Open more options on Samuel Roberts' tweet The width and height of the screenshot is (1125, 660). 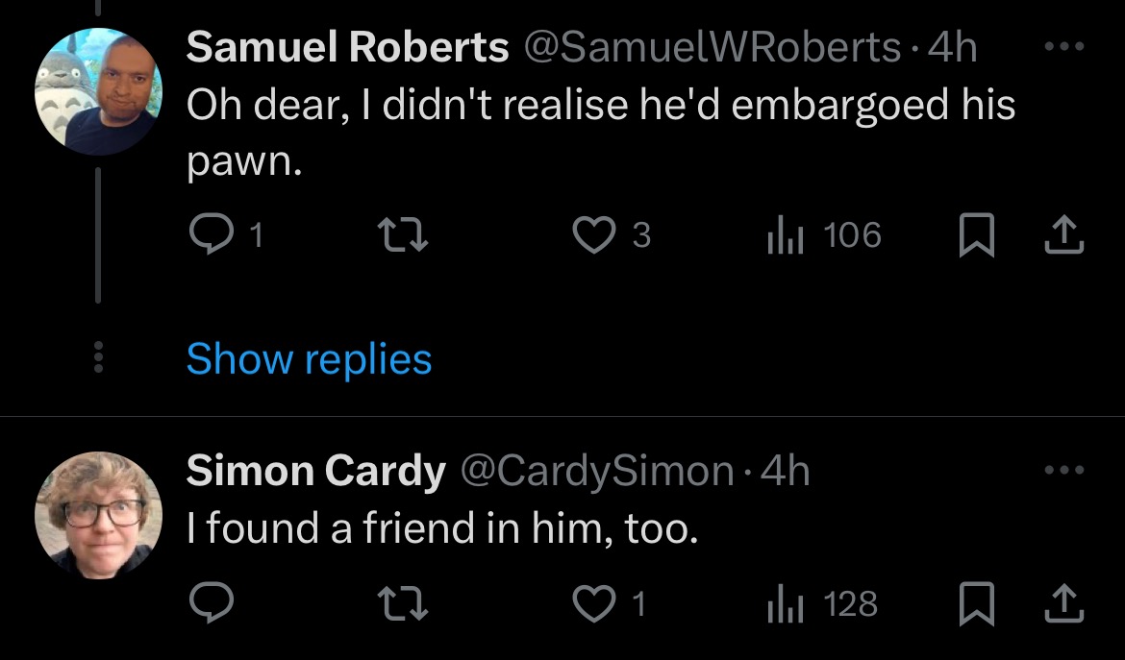tap(1064, 46)
